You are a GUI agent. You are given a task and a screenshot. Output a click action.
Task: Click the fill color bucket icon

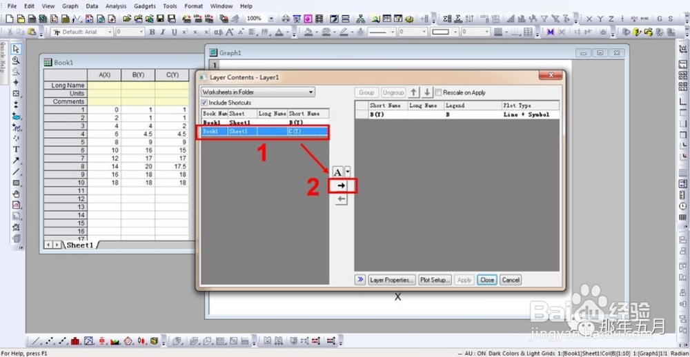(x=308, y=32)
